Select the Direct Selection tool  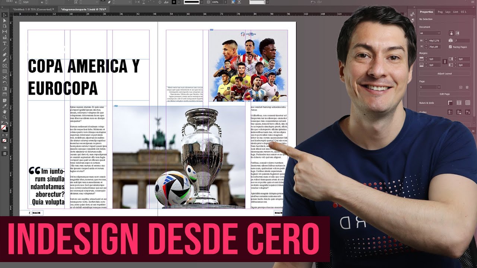coord(4,20)
